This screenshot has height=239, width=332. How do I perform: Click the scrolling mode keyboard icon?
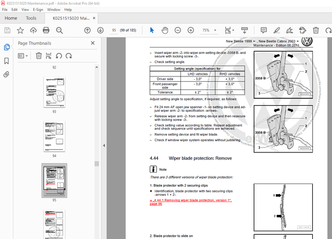(x=245, y=30)
